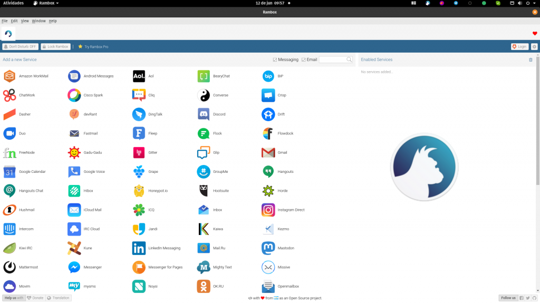Add Google Voice service
The width and height of the screenshot is (540, 303).
[86, 171]
